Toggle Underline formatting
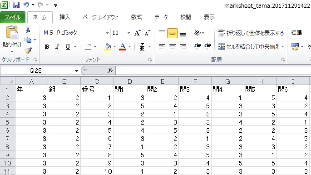 point(68,47)
